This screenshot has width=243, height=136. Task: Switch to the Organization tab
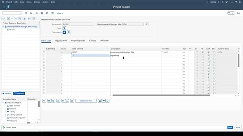[x=61, y=40]
